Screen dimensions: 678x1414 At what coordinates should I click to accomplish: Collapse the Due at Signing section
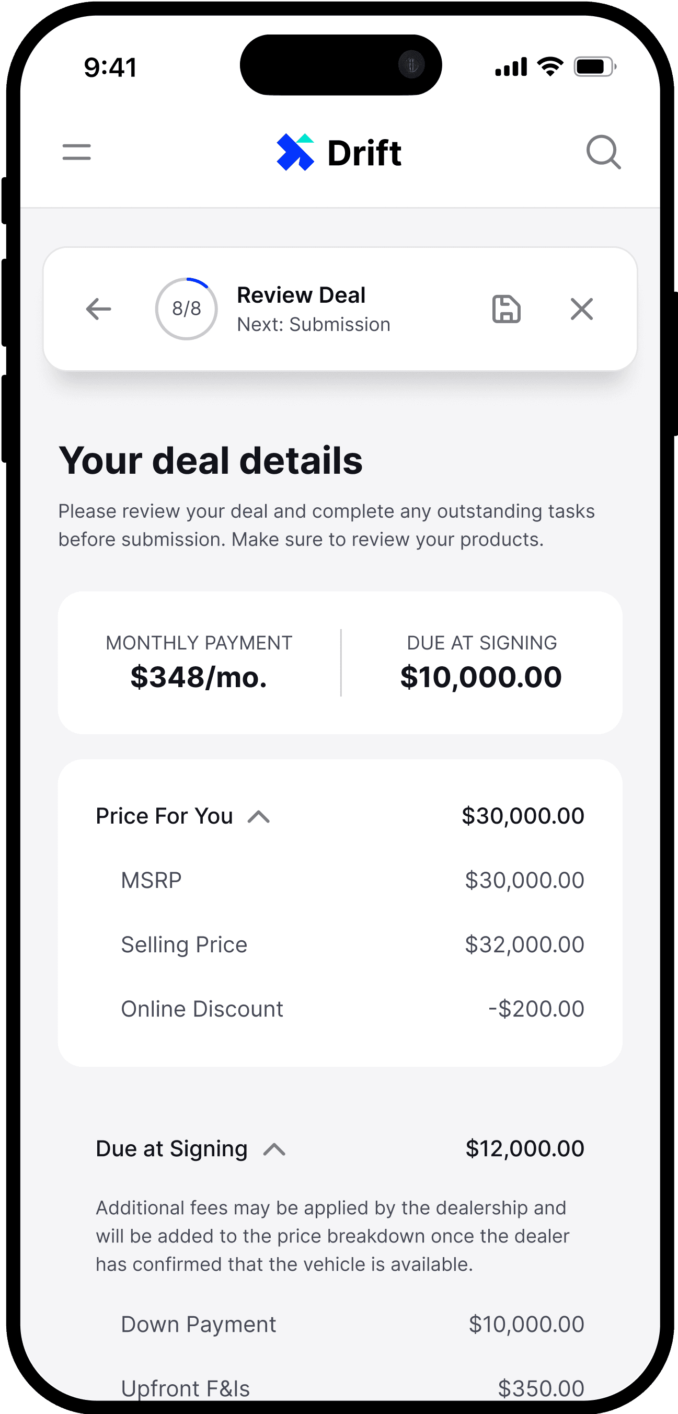tap(274, 1149)
